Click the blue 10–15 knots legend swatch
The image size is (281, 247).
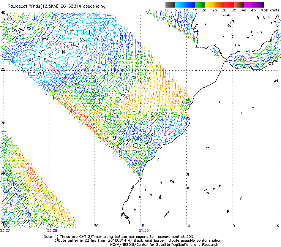tap(190, 5)
